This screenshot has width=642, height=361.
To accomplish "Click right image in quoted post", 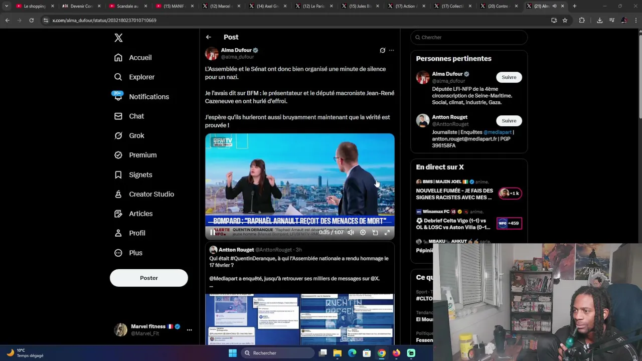I will [x=347, y=319].
